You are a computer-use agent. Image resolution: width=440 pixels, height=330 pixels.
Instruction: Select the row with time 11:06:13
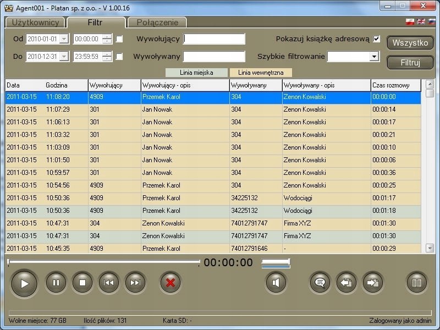pyautogui.click(x=213, y=122)
